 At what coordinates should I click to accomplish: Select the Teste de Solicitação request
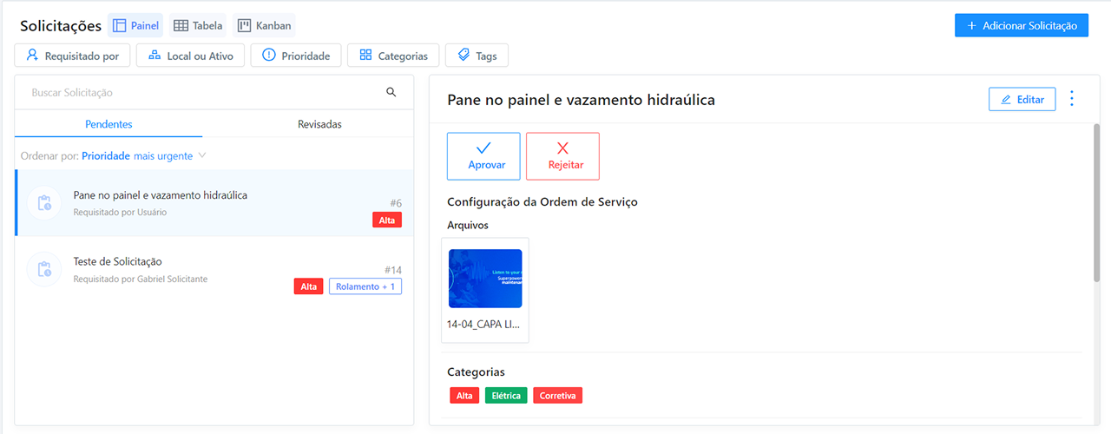[214, 269]
